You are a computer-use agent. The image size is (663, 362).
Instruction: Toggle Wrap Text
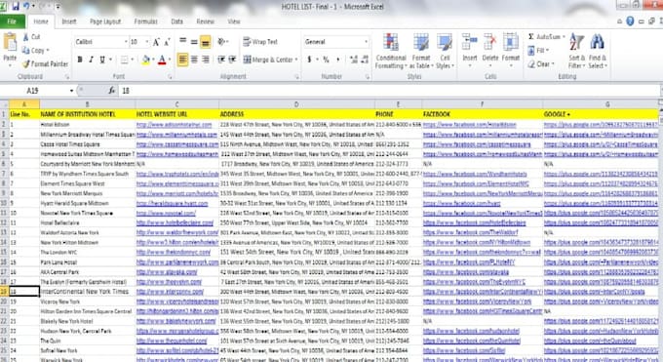click(260, 42)
